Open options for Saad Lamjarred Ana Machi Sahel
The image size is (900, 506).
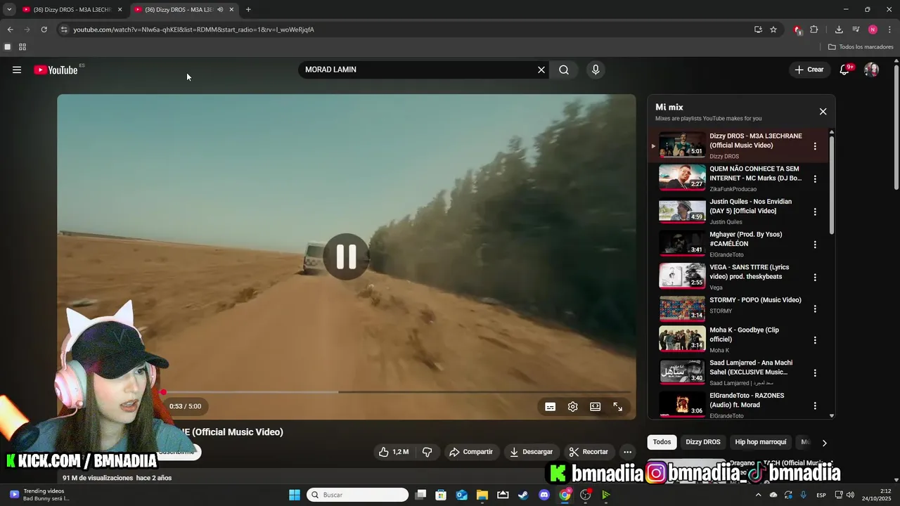point(815,373)
